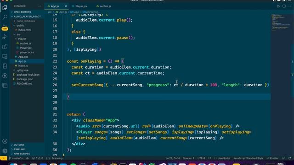Collapse the Player folder
This screenshot has height=165, width=294.
coord(22,39)
